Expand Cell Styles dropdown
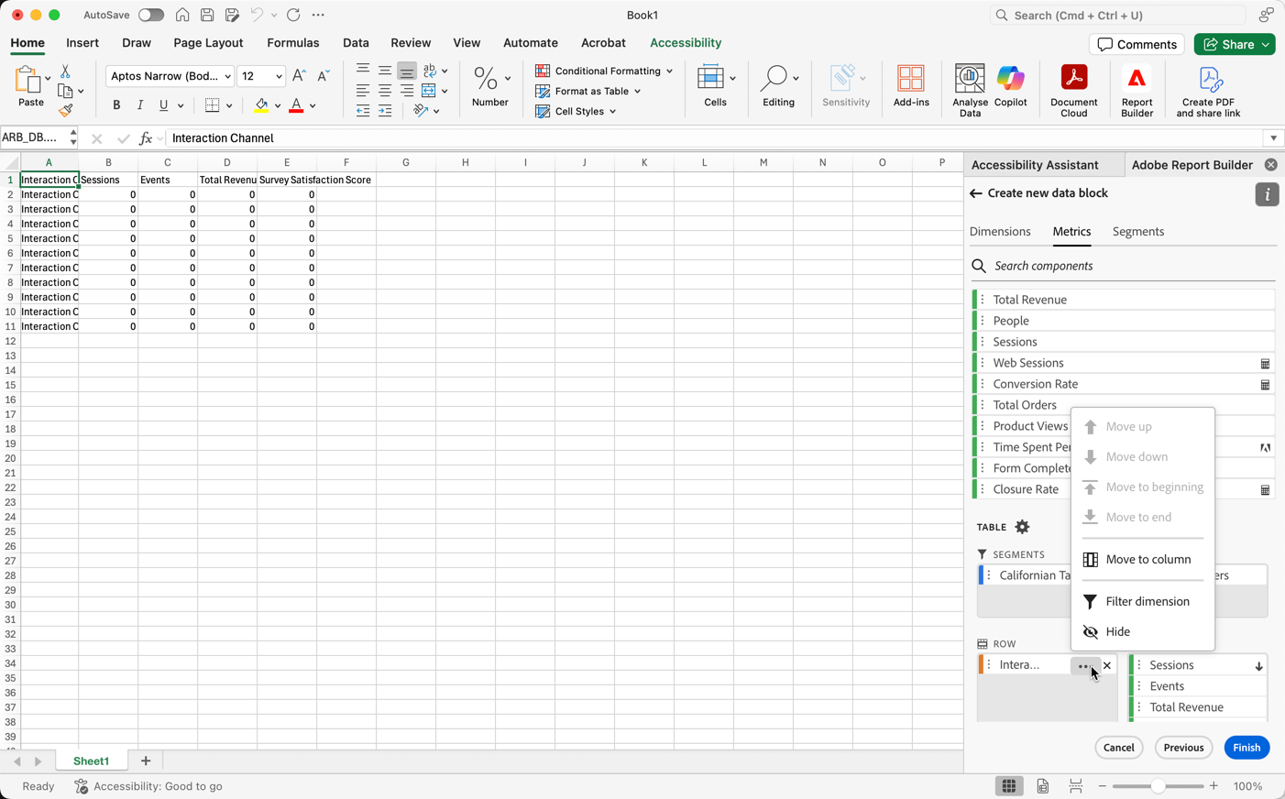1285x799 pixels. (x=613, y=112)
